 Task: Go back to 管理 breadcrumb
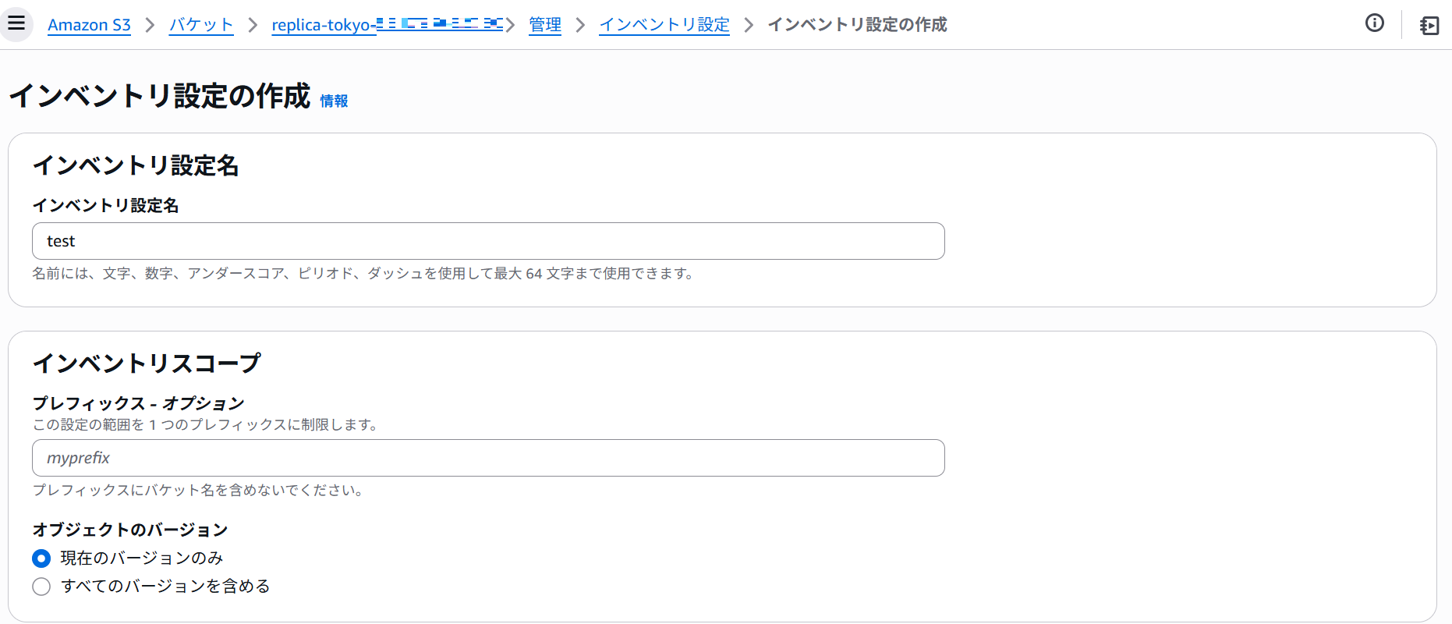coord(545,25)
